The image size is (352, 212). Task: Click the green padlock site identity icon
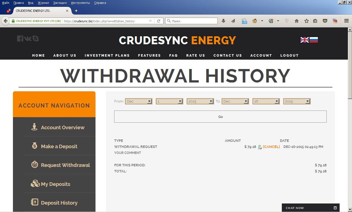[x=13, y=21]
